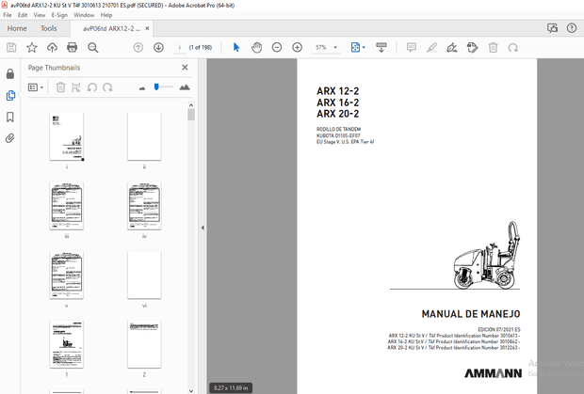The image size is (584, 394).
Task: Toggle the Page Thumbnails sidebar icon
Action: point(10,96)
